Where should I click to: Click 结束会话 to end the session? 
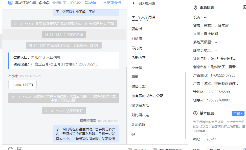[112, 3]
